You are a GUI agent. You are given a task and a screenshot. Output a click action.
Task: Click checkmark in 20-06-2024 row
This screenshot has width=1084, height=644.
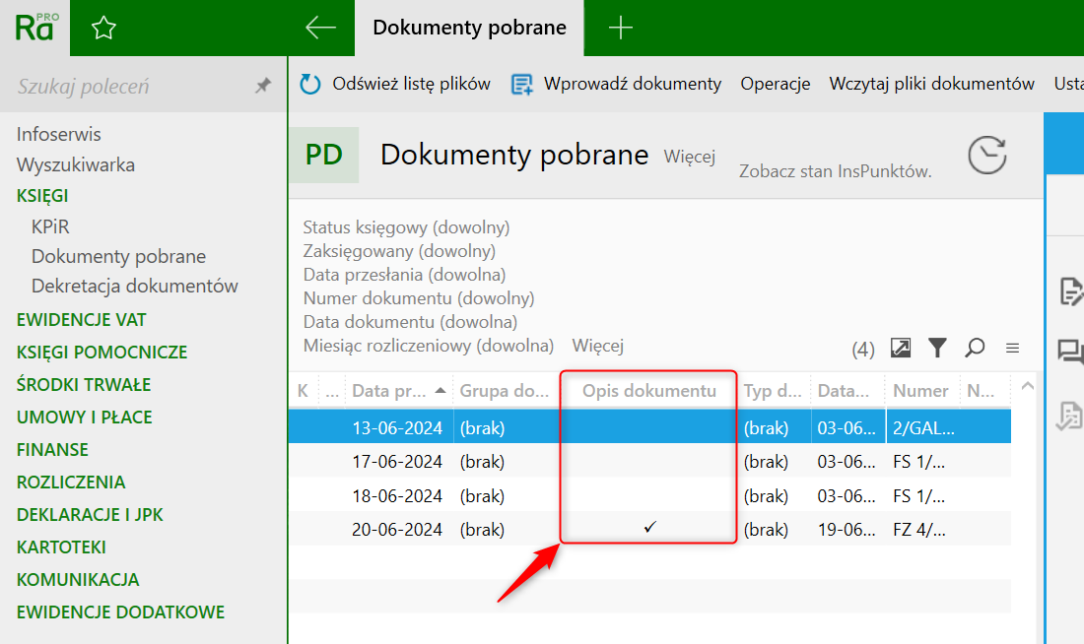click(x=649, y=527)
